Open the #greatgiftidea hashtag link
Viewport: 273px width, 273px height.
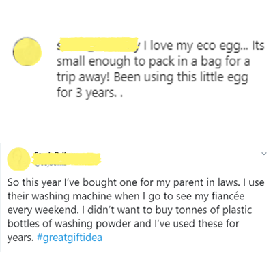point(69,238)
